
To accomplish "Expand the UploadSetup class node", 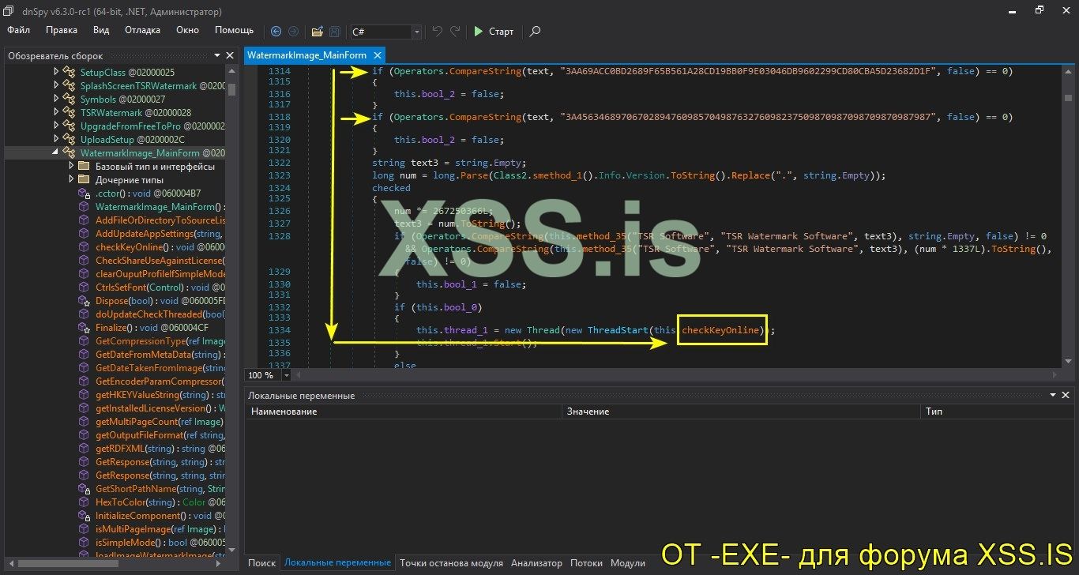I will (x=56, y=139).
